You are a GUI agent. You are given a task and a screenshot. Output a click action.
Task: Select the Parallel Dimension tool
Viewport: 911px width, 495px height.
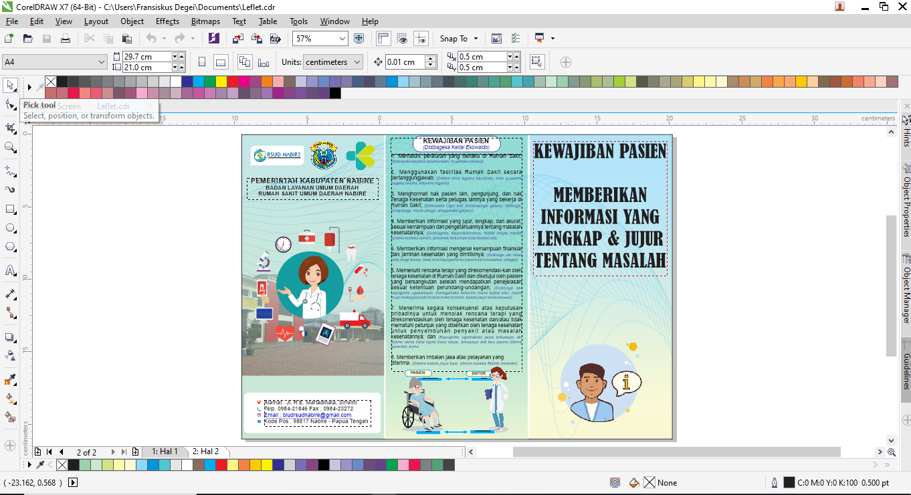[x=10, y=293]
